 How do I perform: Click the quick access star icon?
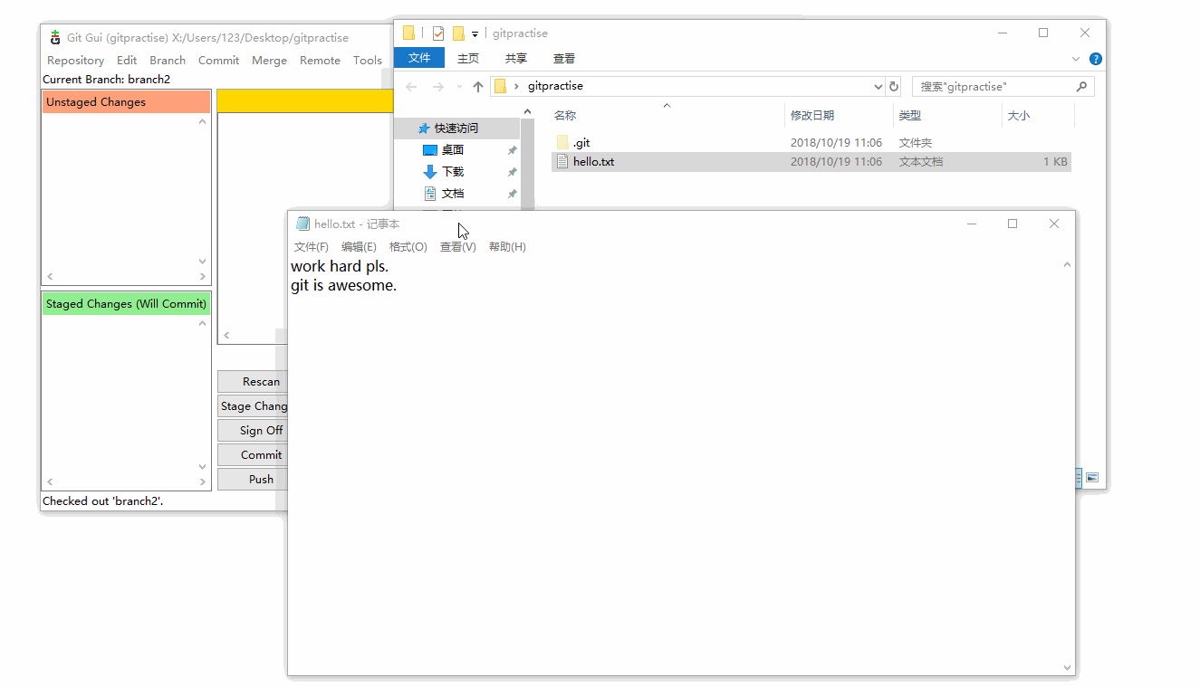pyautogui.click(x=423, y=129)
